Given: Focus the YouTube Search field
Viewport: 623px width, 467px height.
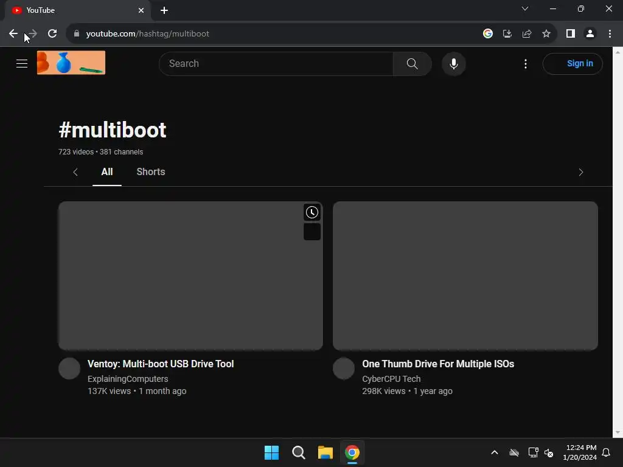Looking at the screenshot, I should point(276,63).
